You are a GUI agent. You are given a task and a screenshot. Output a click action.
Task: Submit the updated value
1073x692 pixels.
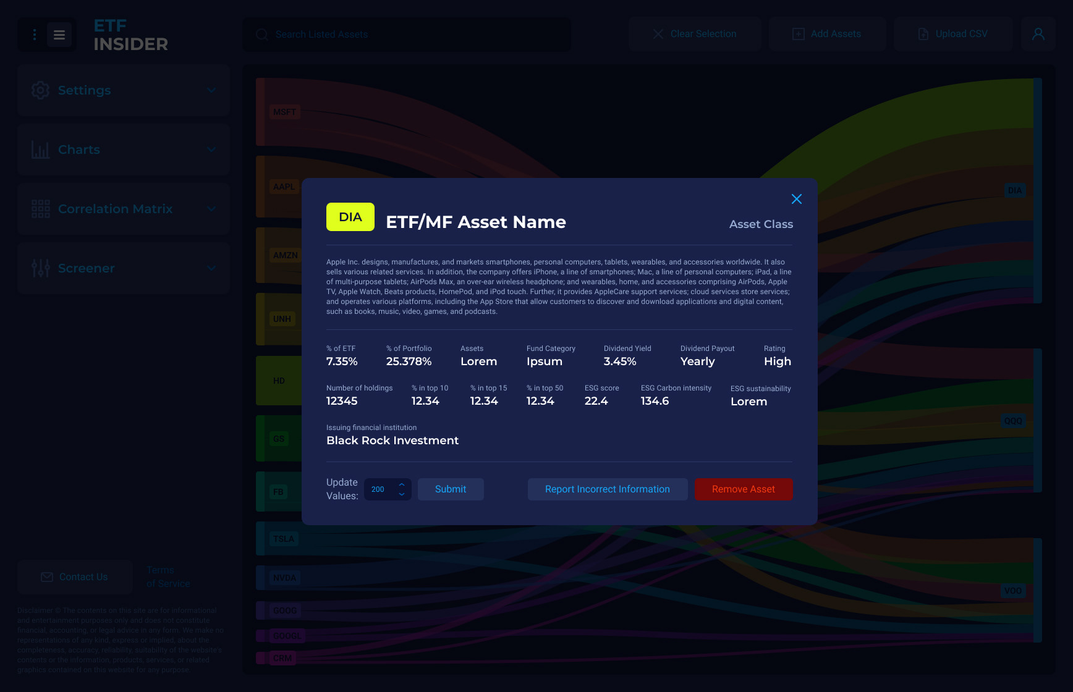[451, 489]
